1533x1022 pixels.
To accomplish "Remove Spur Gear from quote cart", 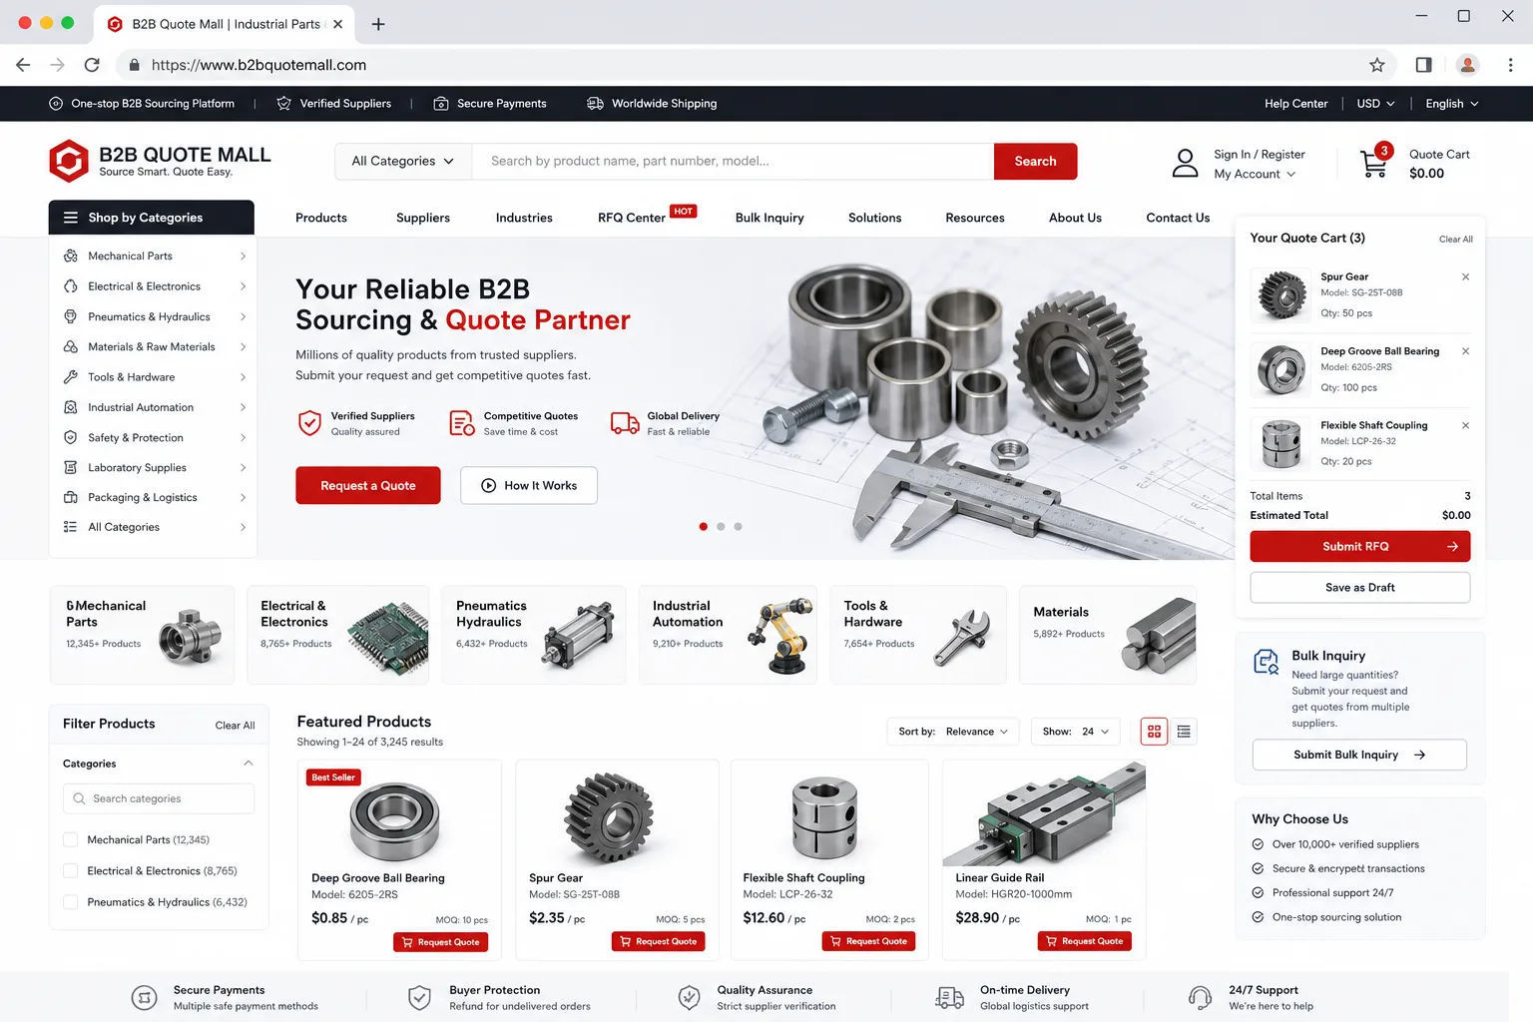I will [1465, 277].
